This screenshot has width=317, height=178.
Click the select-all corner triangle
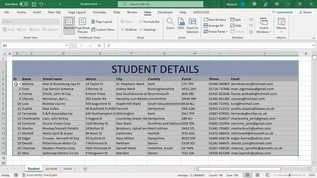4,54
